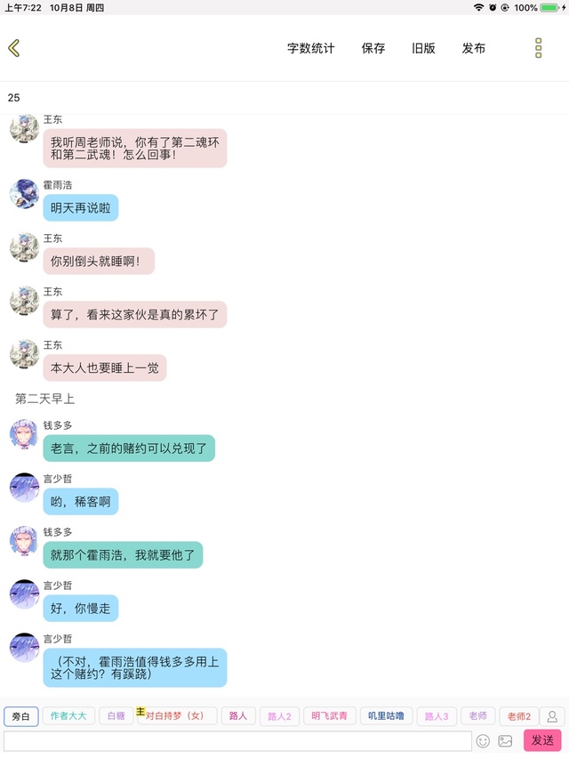The image size is (569, 759).
Task: Tap 霍雨浩's avatar
Action: 24,194
